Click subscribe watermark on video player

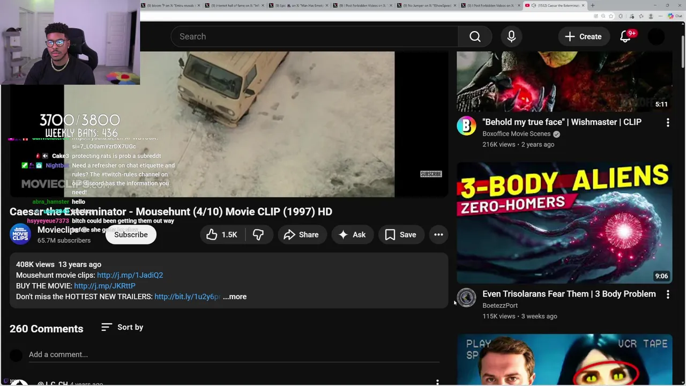pyautogui.click(x=431, y=174)
